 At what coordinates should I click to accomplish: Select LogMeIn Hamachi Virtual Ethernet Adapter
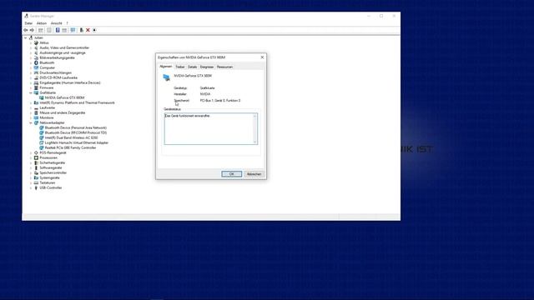tap(77, 142)
